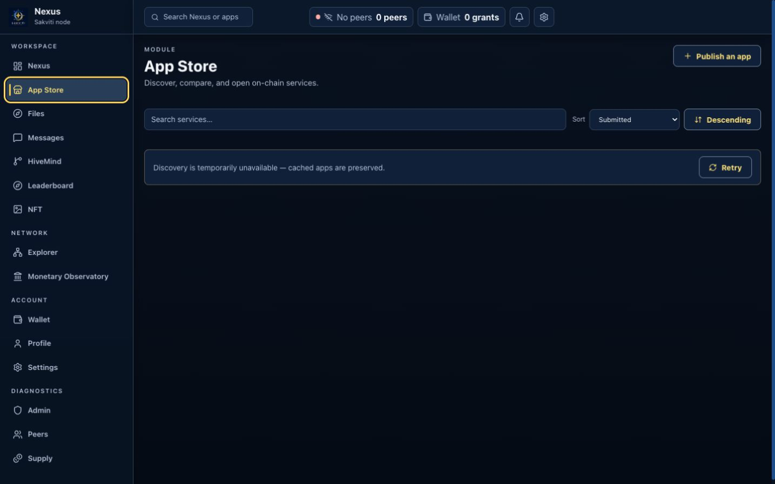Click the Admin shield icon
Screen dimensions: 775x484
tap(18, 410)
